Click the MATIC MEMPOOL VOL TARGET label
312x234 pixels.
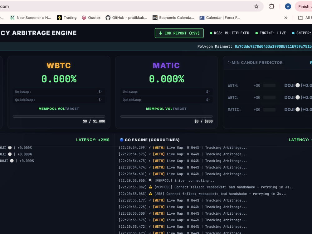pyautogui.click(x=166, y=109)
